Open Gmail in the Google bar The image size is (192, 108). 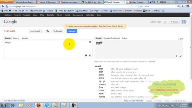tap(67, 15)
